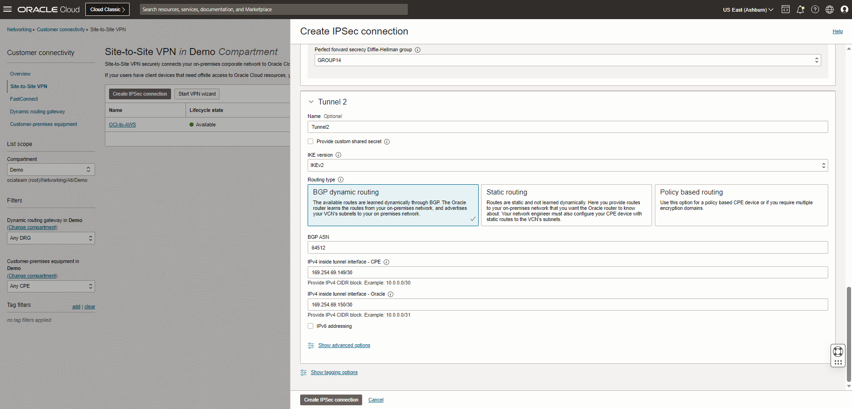Open the notifications bell
Image resolution: width=852 pixels, height=409 pixels.
point(800,9)
